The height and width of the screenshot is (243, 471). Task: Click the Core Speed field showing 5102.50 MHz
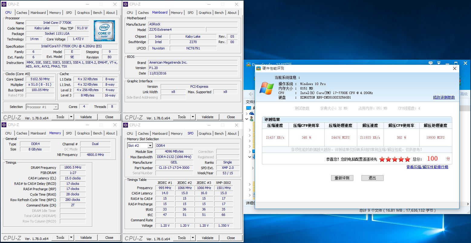coord(40,79)
